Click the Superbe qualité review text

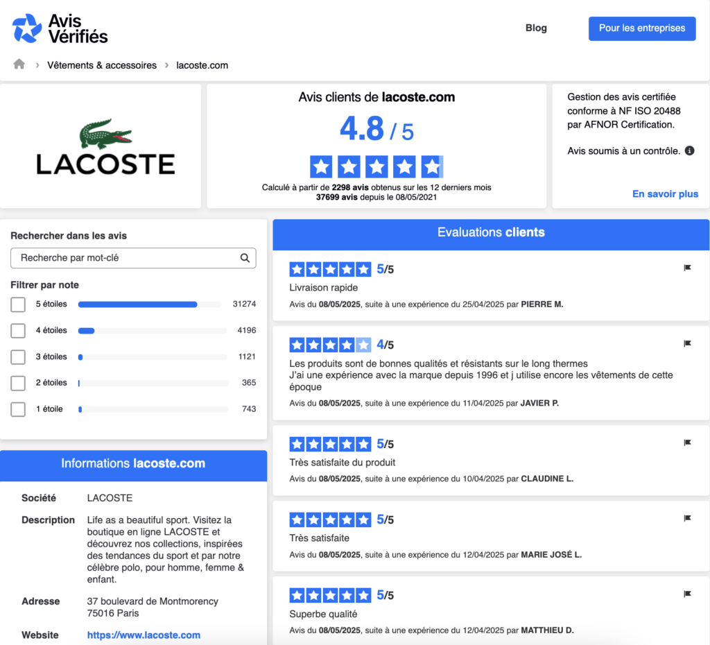(x=323, y=614)
